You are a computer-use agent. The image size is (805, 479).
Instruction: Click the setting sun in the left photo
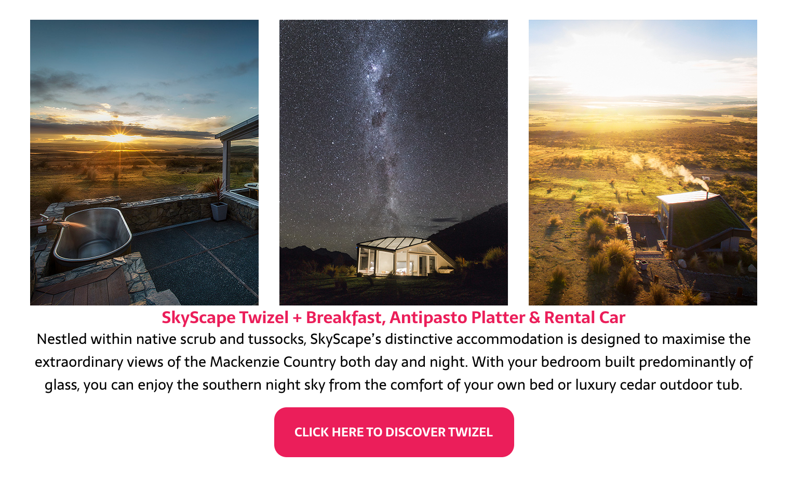point(119,138)
